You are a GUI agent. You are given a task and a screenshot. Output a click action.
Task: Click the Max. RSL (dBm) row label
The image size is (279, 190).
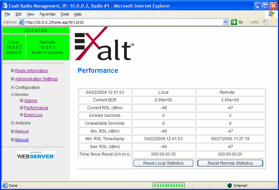[105, 146]
